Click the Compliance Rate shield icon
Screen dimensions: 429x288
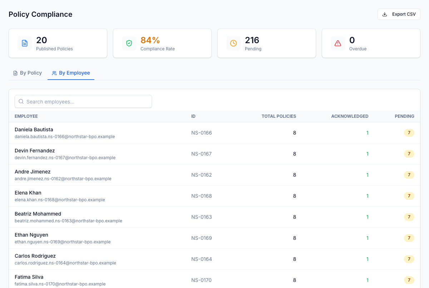point(129,43)
